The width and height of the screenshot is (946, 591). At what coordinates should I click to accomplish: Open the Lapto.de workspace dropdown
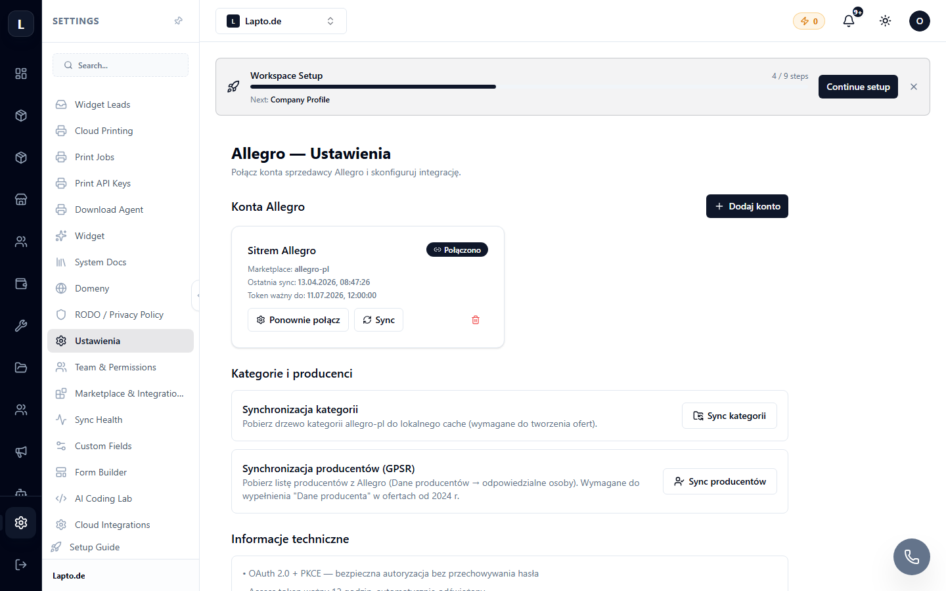(x=281, y=21)
